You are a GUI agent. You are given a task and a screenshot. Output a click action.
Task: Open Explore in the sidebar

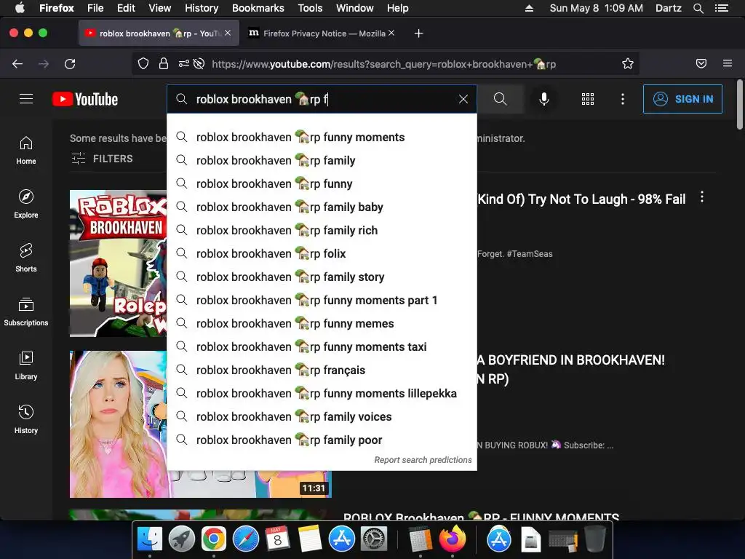point(26,204)
